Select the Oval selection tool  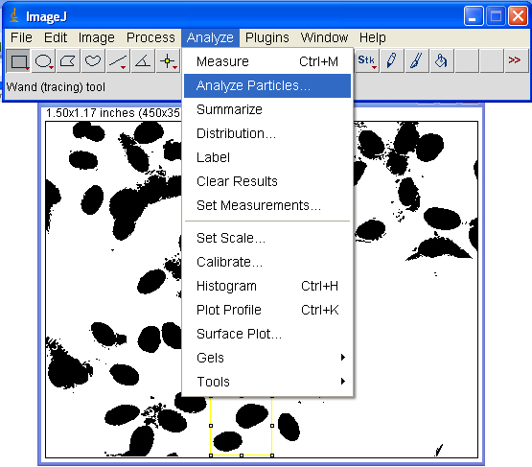[43, 61]
